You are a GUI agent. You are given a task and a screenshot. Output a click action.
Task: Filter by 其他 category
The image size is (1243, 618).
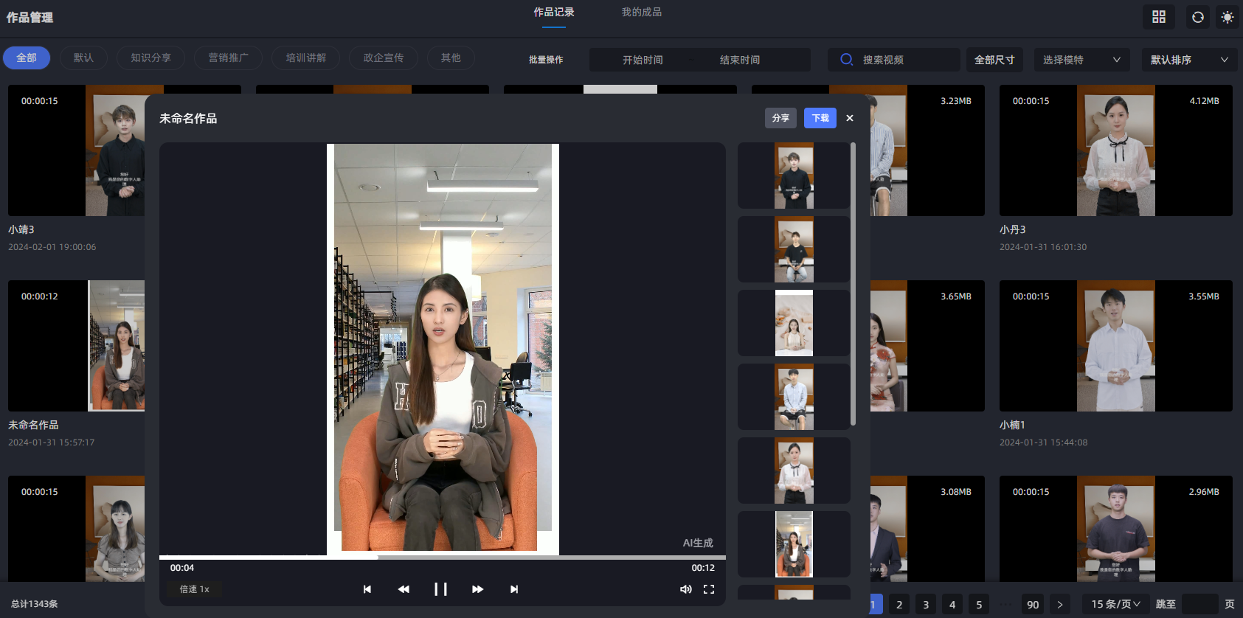tap(451, 58)
